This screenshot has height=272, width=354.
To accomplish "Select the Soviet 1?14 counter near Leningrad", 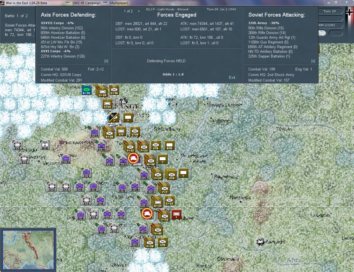I will (107, 104).
